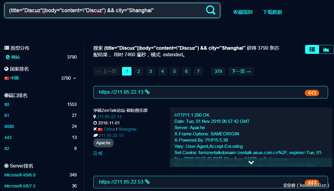The height and width of the screenshot is (191, 334).
Task: Click the magnifier search icon
Action: click(211, 10)
